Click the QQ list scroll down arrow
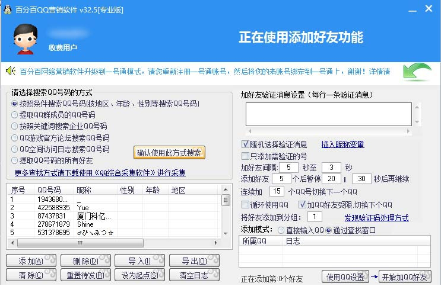The image size is (441, 296). (226, 233)
